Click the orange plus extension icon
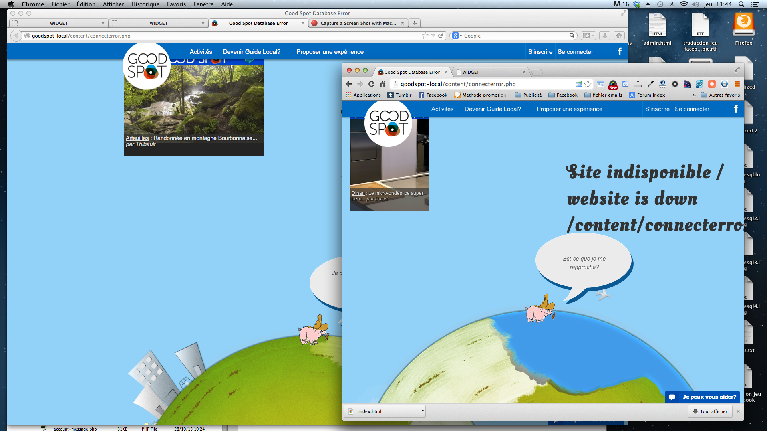 pos(712,84)
